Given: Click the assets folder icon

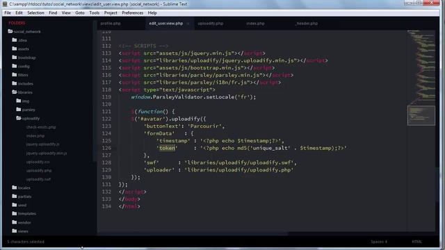Looking at the screenshot, I should (x=15, y=49).
